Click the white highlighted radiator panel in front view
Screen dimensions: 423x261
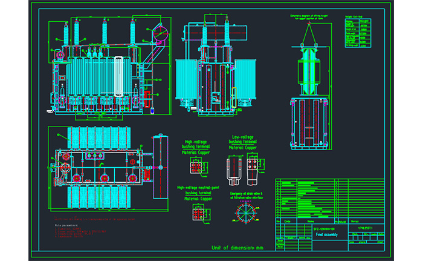click(x=118, y=74)
